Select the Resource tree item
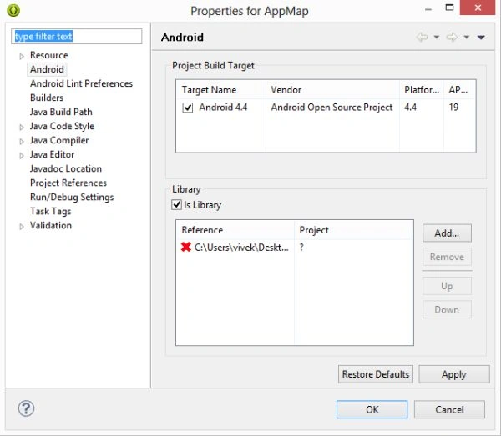This screenshot has height=436, width=501. [x=49, y=55]
